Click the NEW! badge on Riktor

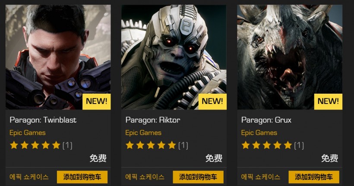coord(212,101)
